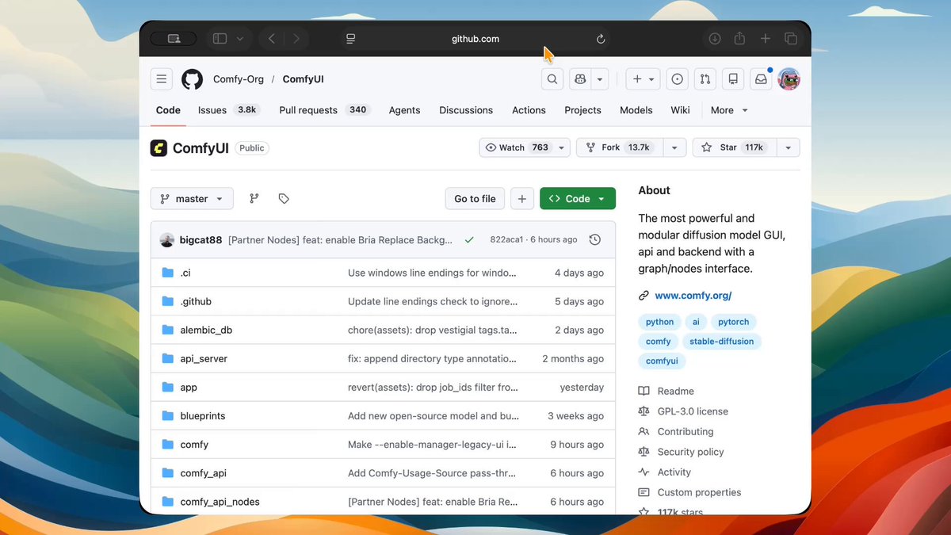
Task: Open the Discussions tab
Action: tap(466, 110)
